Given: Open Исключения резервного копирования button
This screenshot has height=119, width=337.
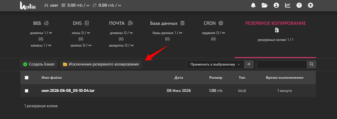Looking at the screenshot, I should (x=101, y=64).
